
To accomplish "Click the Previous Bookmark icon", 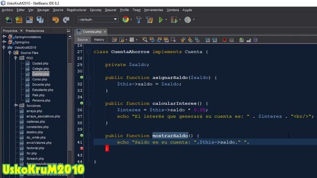I will click(183, 40).
